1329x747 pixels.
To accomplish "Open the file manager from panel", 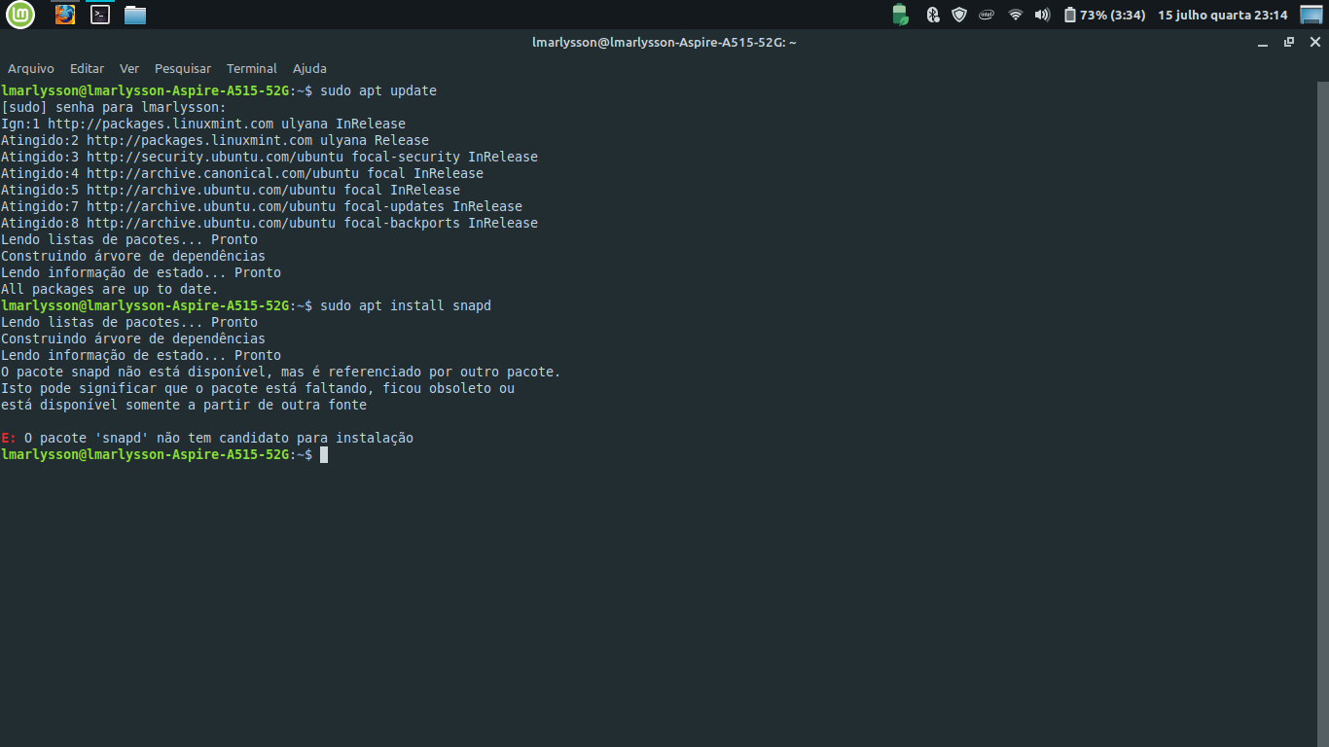I will pyautogui.click(x=135, y=15).
